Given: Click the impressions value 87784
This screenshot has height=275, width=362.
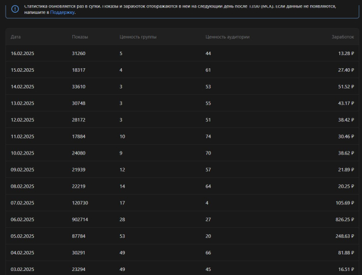Looking at the screenshot, I should [x=79, y=236].
